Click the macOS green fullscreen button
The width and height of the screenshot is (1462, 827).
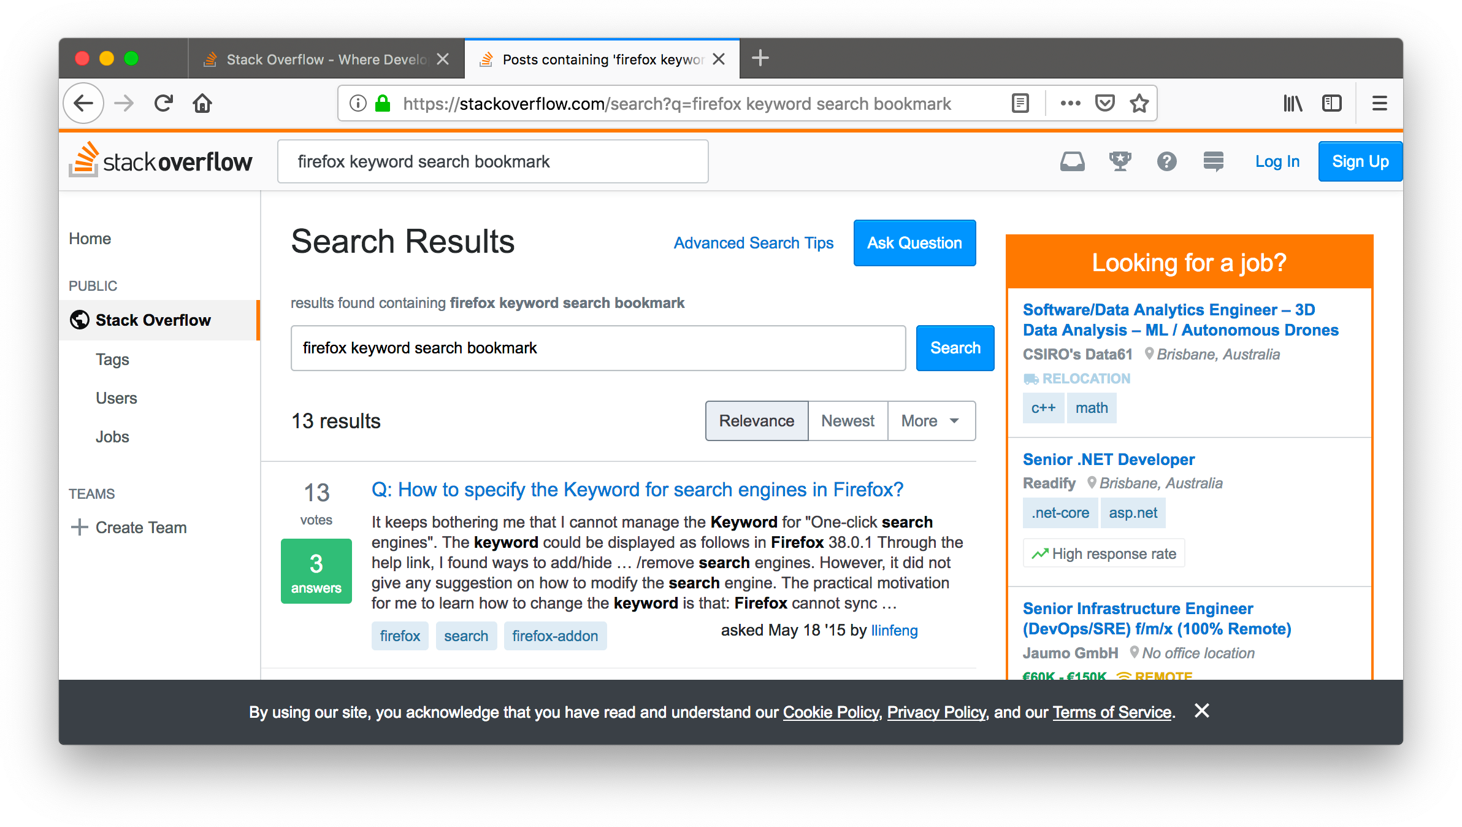pyautogui.click(x=131, y=58)
